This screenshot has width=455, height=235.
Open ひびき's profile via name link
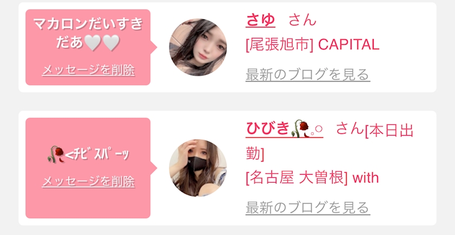[284, 129]
